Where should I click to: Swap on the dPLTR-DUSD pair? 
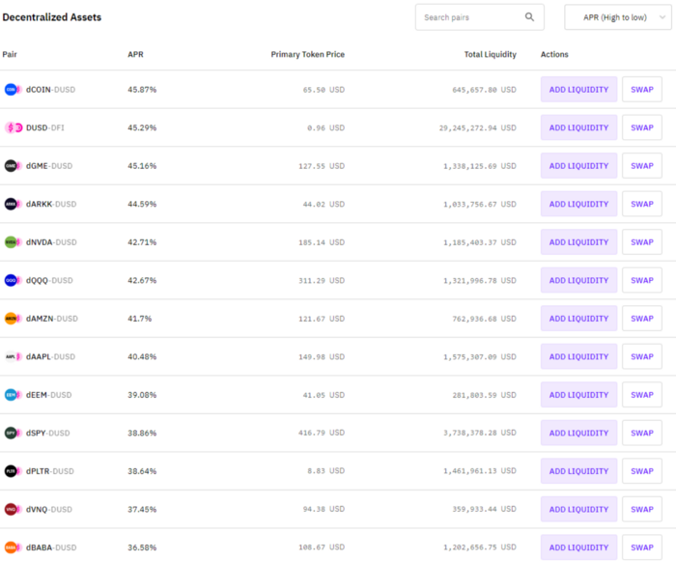pos(642,471)
